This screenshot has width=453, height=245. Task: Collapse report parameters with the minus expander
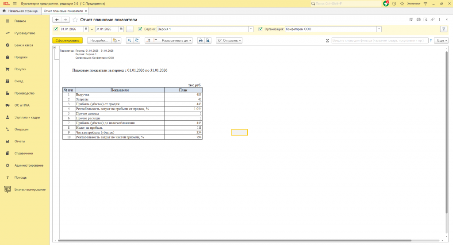[x=54, y=48]
